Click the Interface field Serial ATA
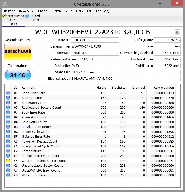The height and width of the screenshot is (192, 185). (x=95, y=53)
